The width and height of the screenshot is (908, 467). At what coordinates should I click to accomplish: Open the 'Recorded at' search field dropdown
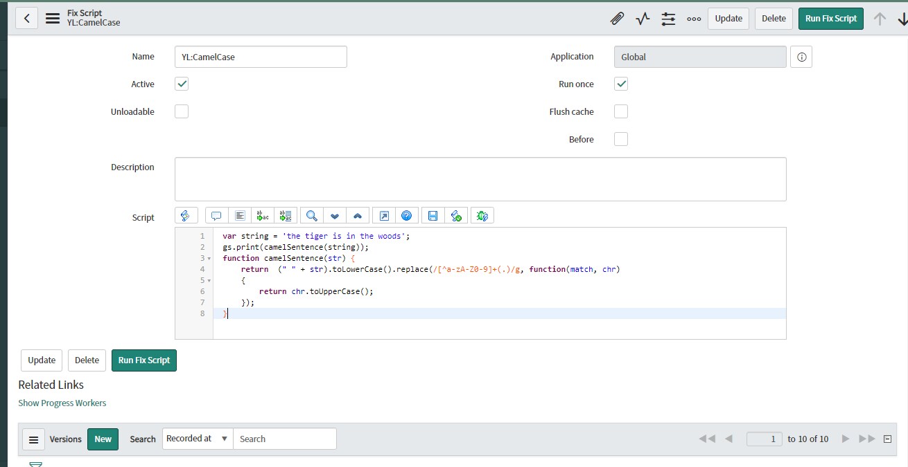coord(198,439)
